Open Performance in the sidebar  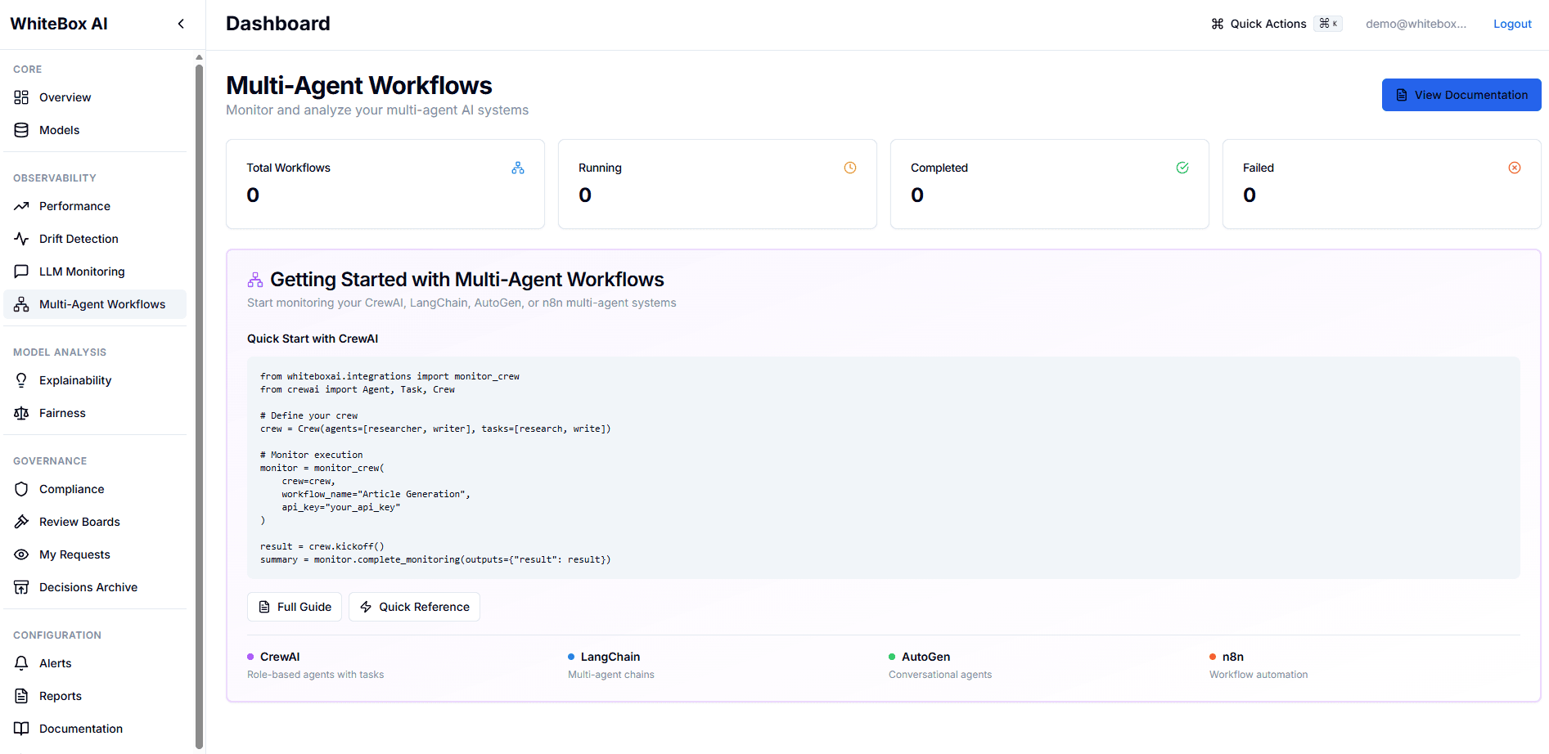pyautogui.click(x=95, y=206)
